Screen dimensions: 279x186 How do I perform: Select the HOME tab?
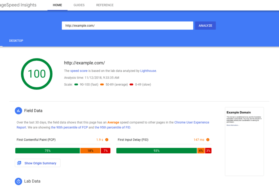[57, 5]
